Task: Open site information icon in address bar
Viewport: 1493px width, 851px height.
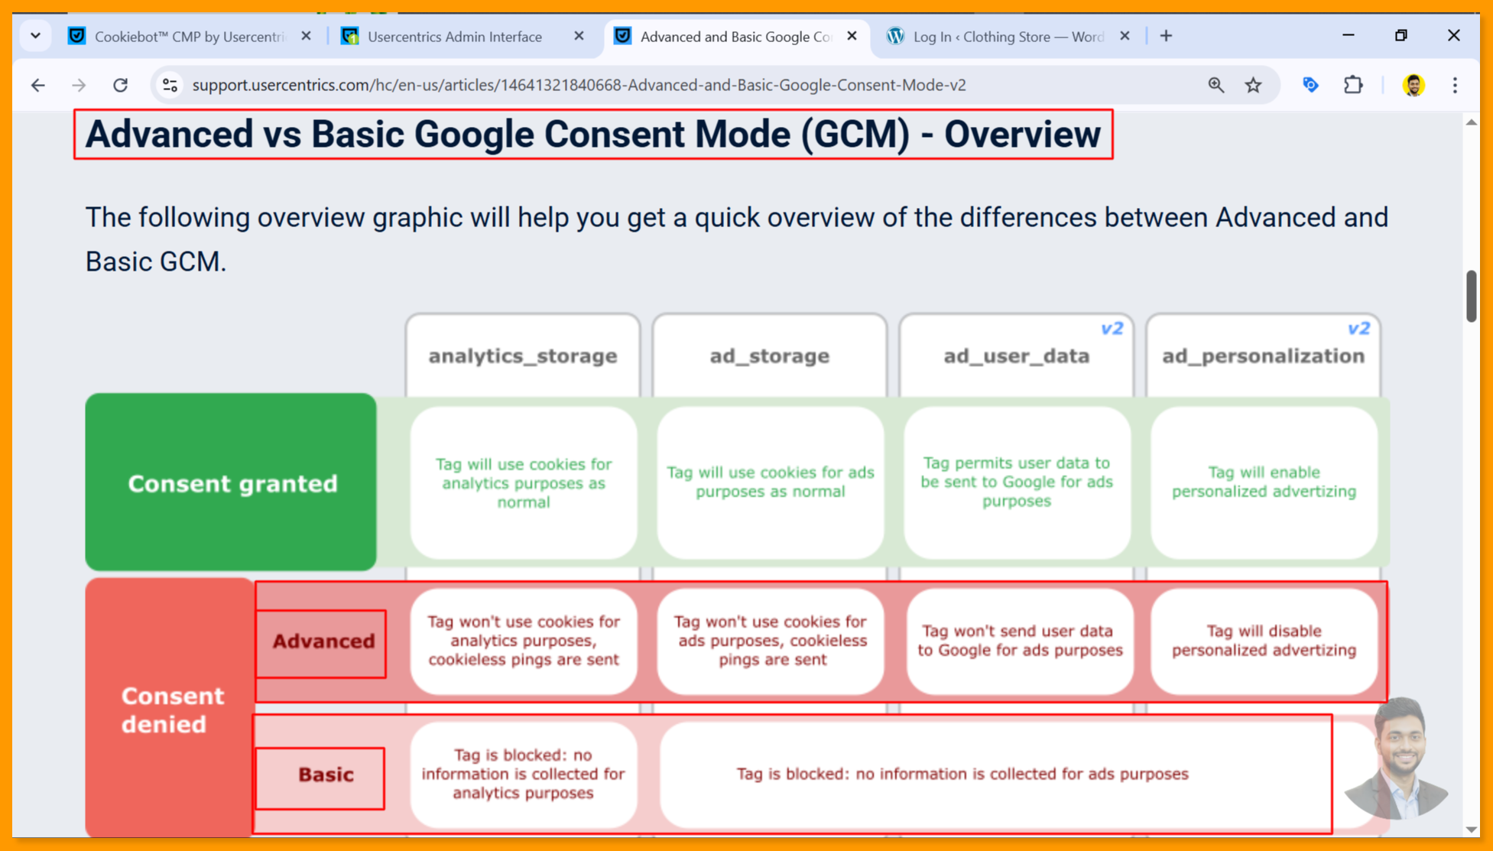Action: click(x=170, y=85)
